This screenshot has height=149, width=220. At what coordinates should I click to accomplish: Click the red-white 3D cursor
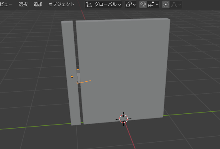(x=123, y=119)
